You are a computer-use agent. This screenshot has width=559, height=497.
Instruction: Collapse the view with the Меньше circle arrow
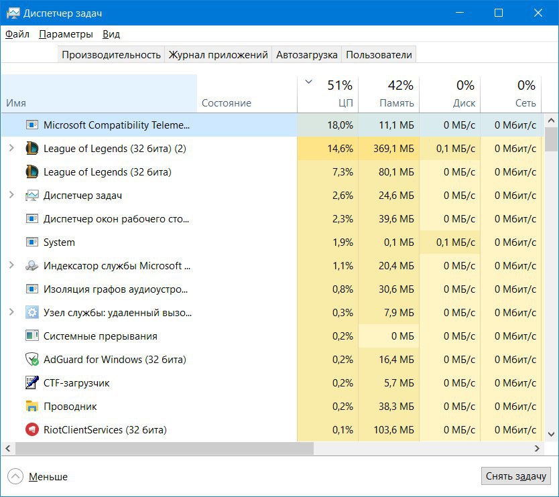(15, 476)
